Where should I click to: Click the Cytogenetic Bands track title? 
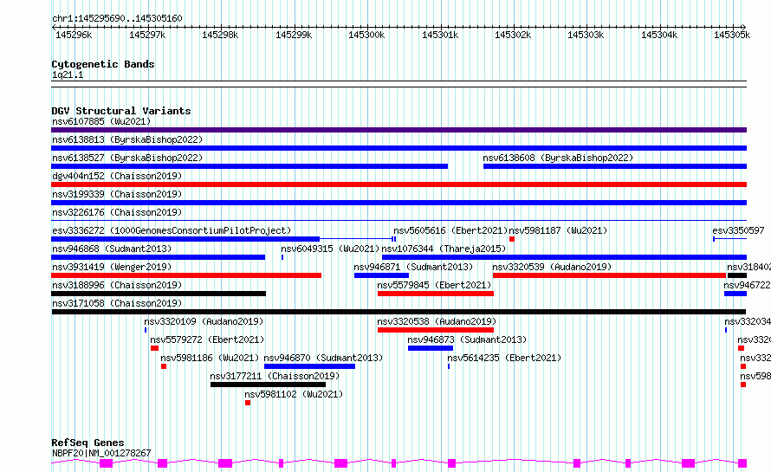[x=103, y=64]
